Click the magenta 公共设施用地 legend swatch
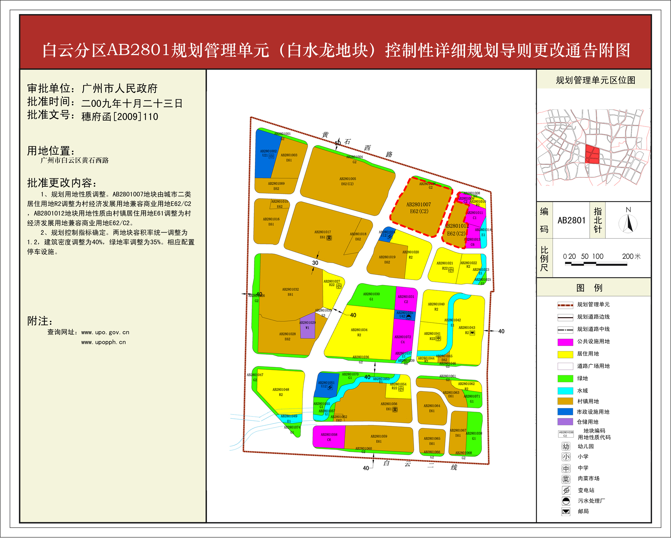Screen dimensions: 671x547 565,342
